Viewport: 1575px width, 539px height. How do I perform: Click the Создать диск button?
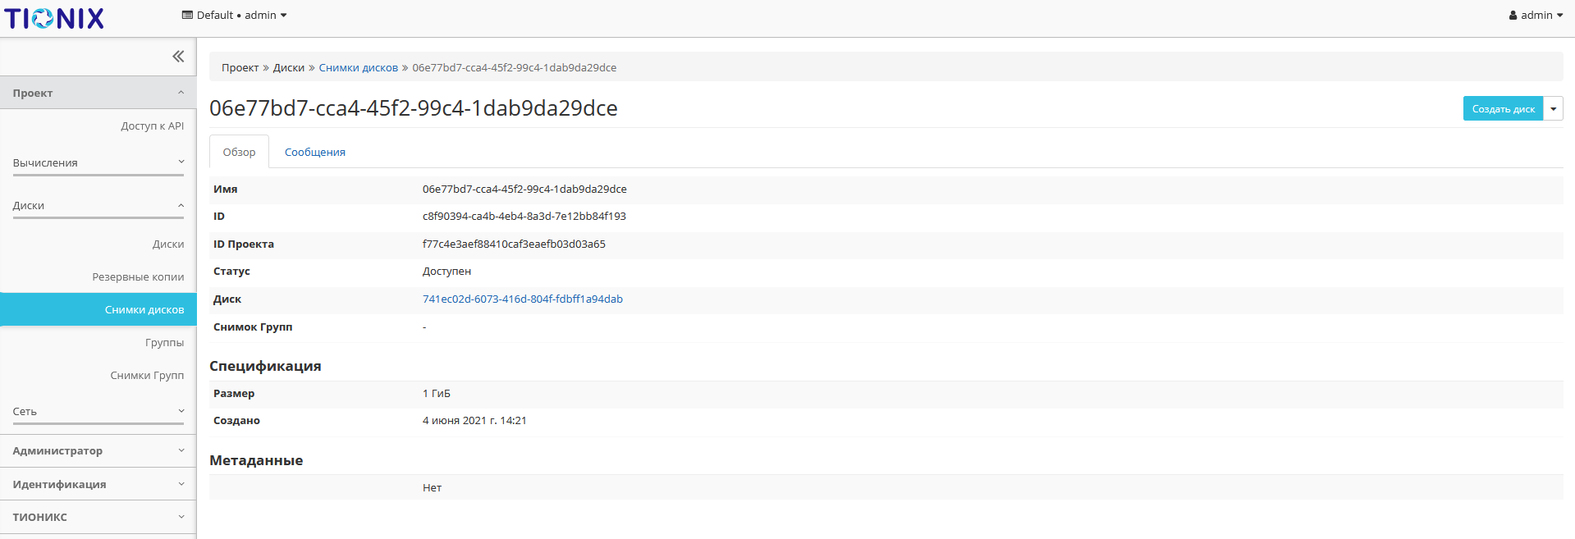(1502, 109)
